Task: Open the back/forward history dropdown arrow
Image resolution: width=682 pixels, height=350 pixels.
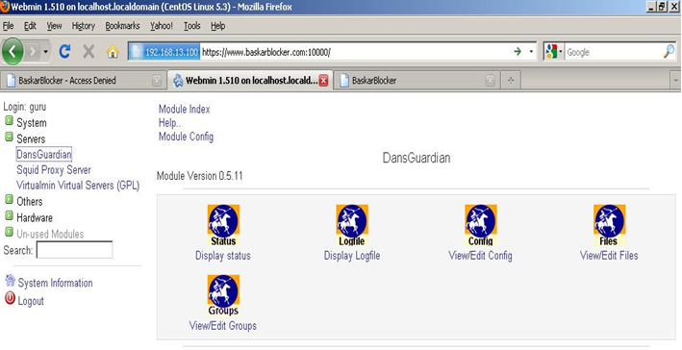Action: pos(45,52)
